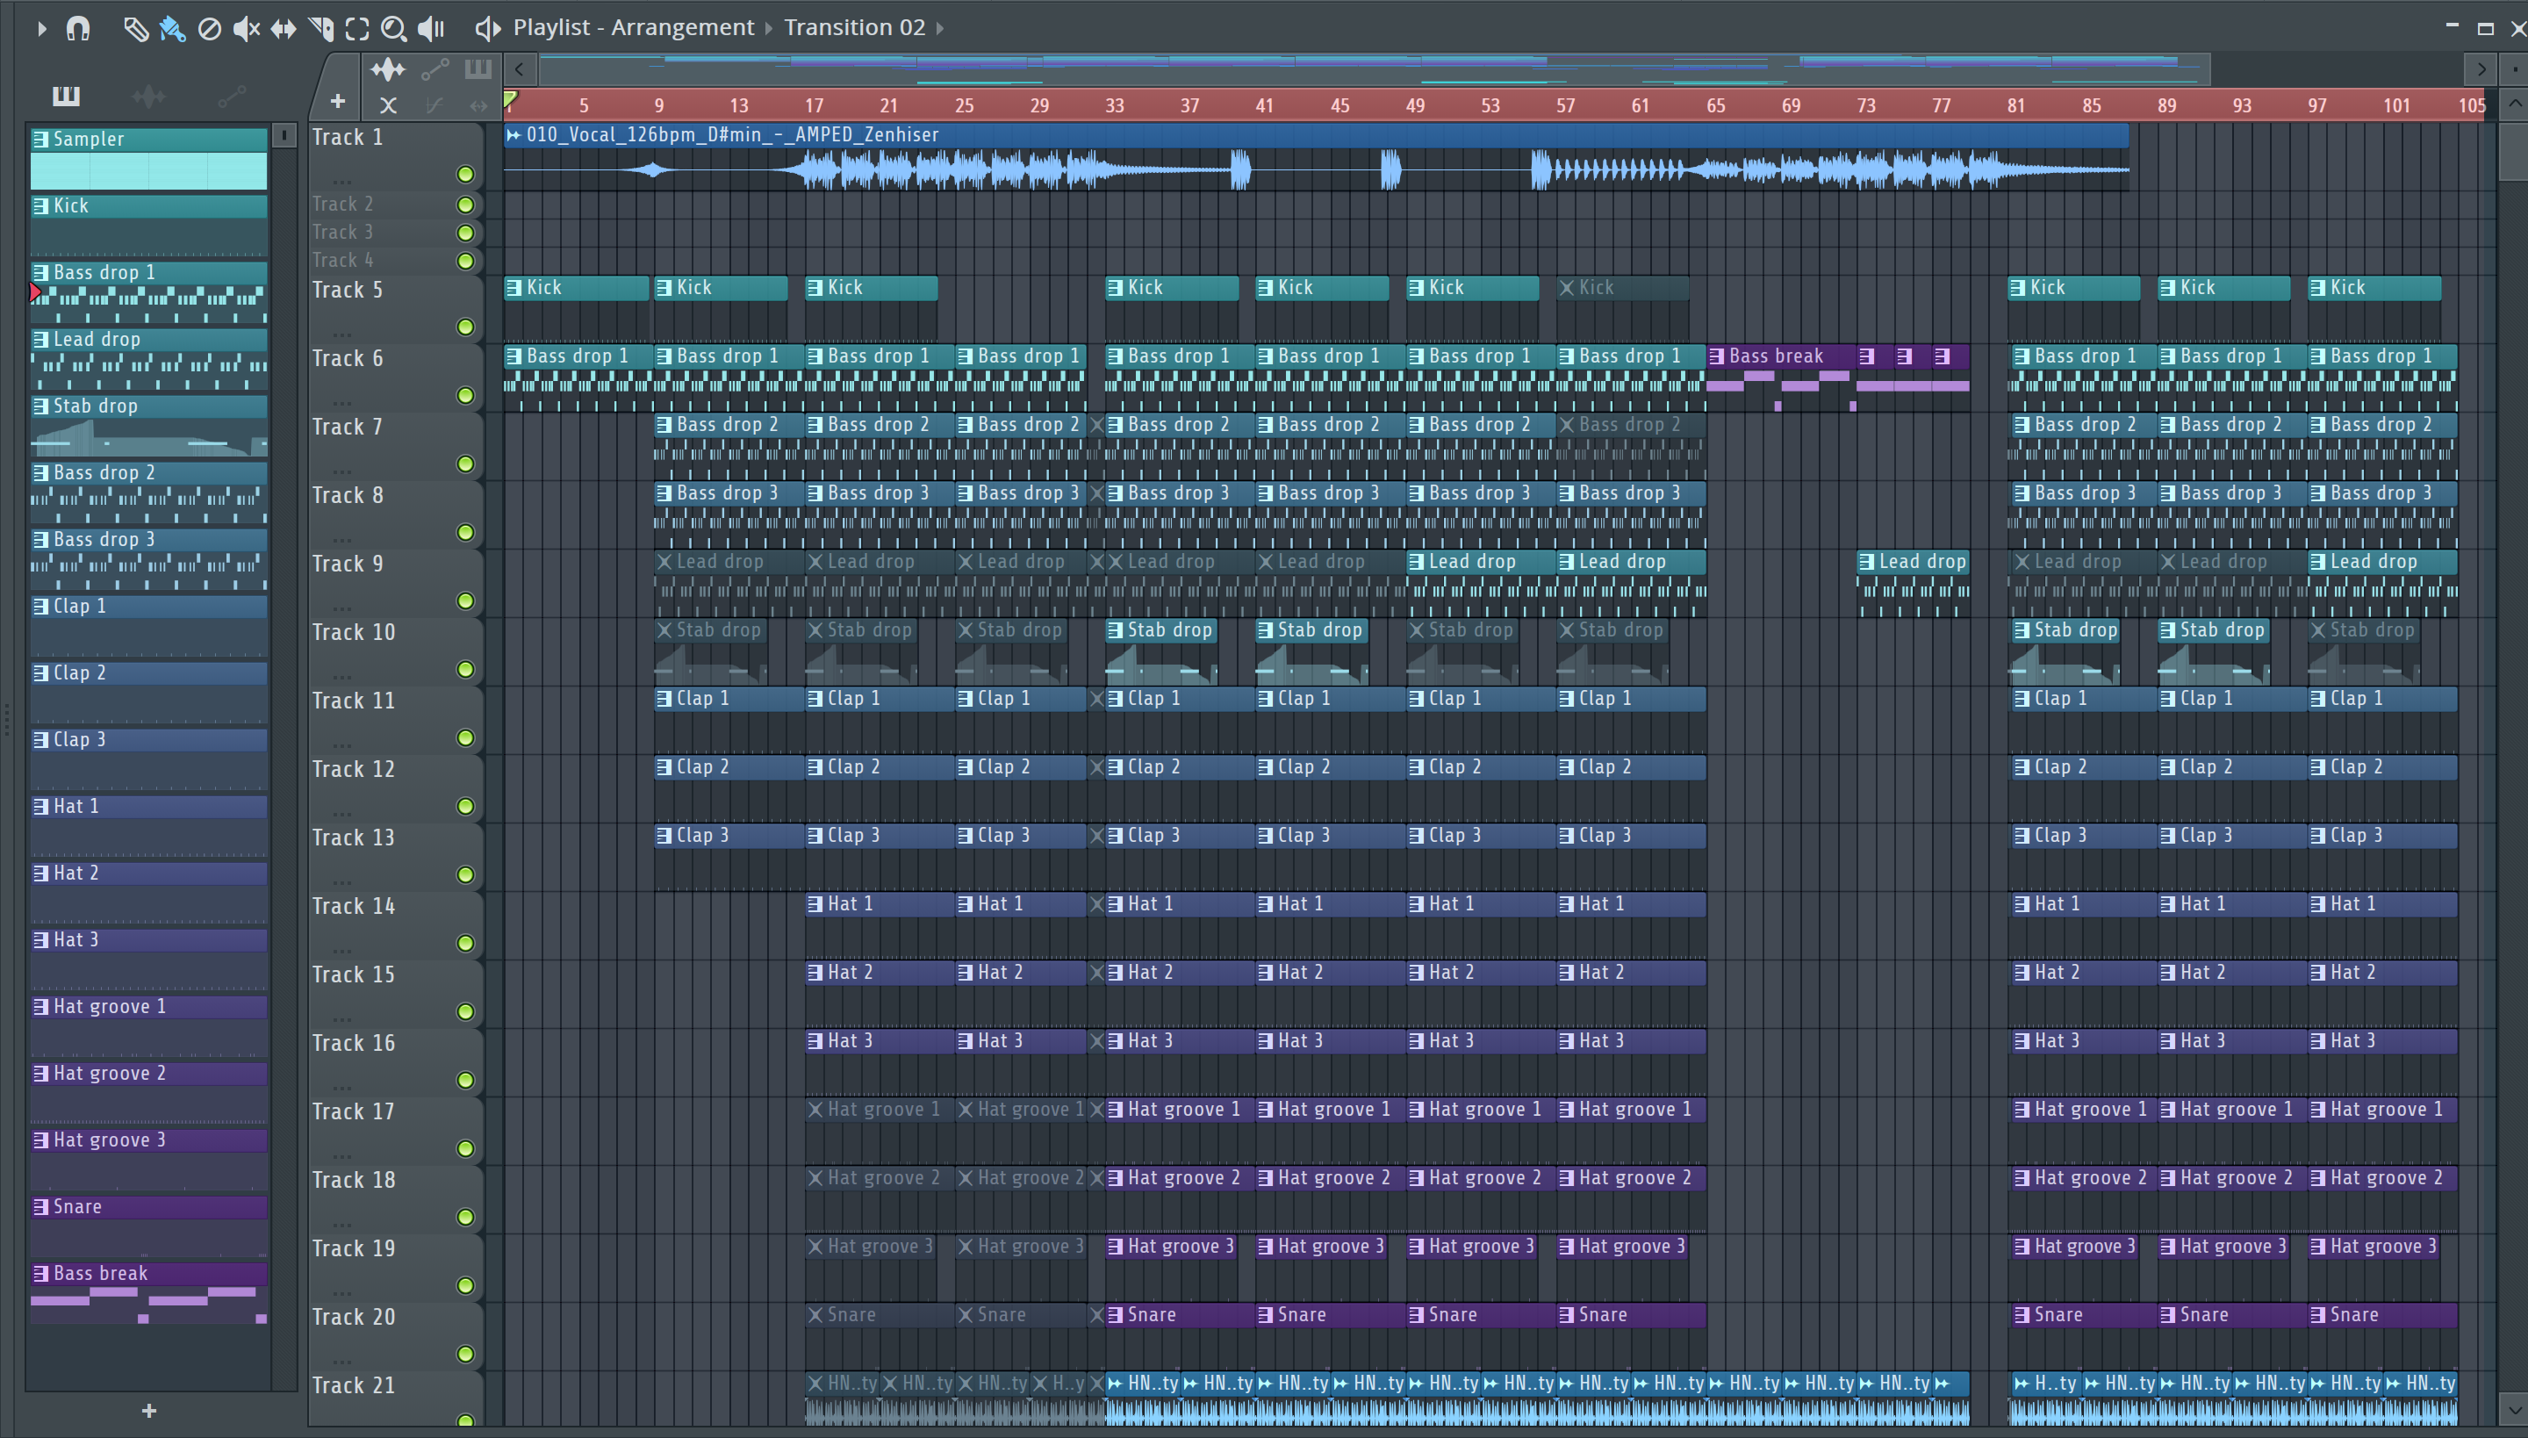The width and height of the screenshot is (2528, 1438).
Task: Click the crossfade X icon below the focus waveform
Action: pyautogui.click(x=388, y=104)
